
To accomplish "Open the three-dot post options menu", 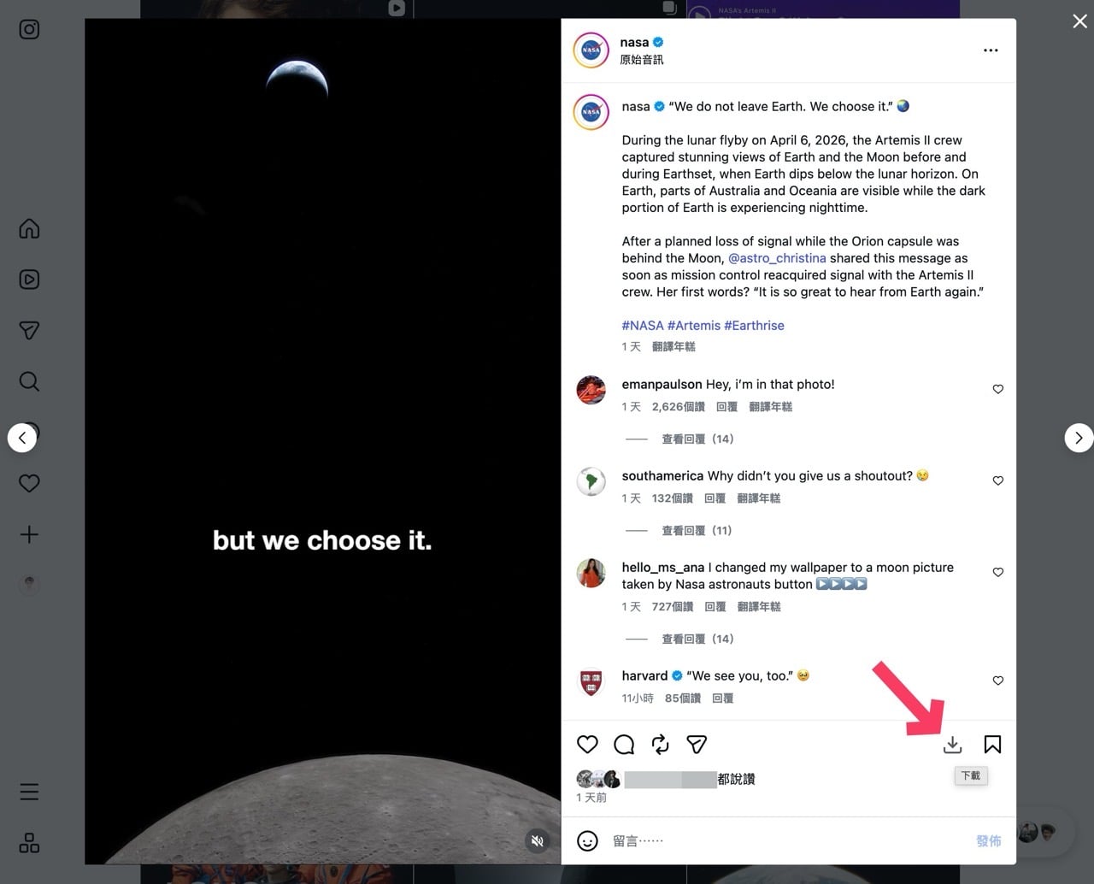I will pos(991,50).
